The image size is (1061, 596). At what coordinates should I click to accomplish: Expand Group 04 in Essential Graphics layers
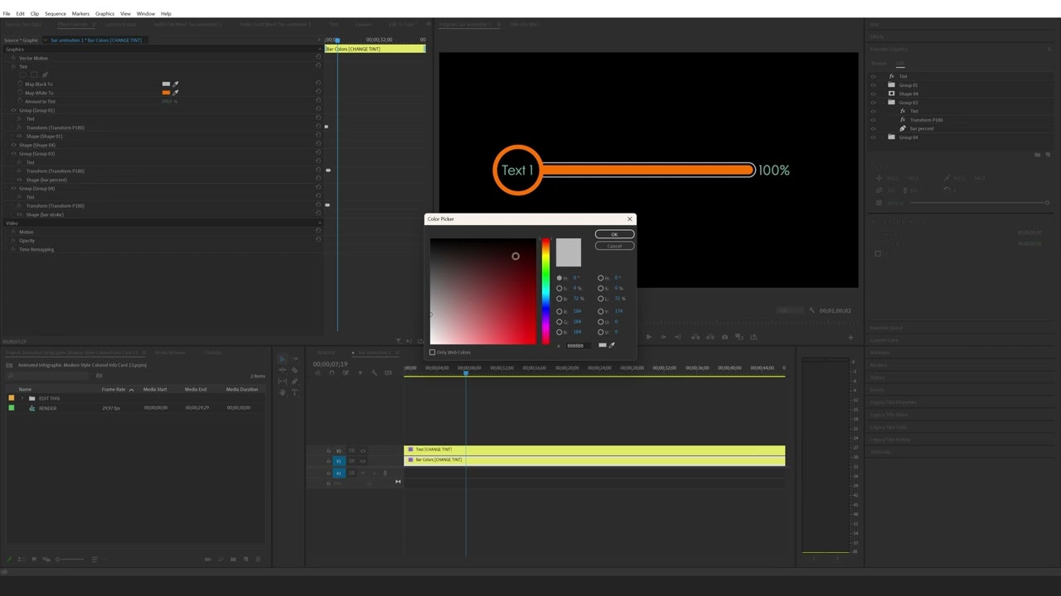[884, 137]
